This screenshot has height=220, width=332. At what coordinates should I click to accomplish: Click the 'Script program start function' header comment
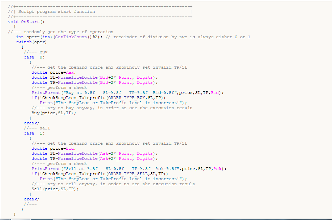click(56, 11)
